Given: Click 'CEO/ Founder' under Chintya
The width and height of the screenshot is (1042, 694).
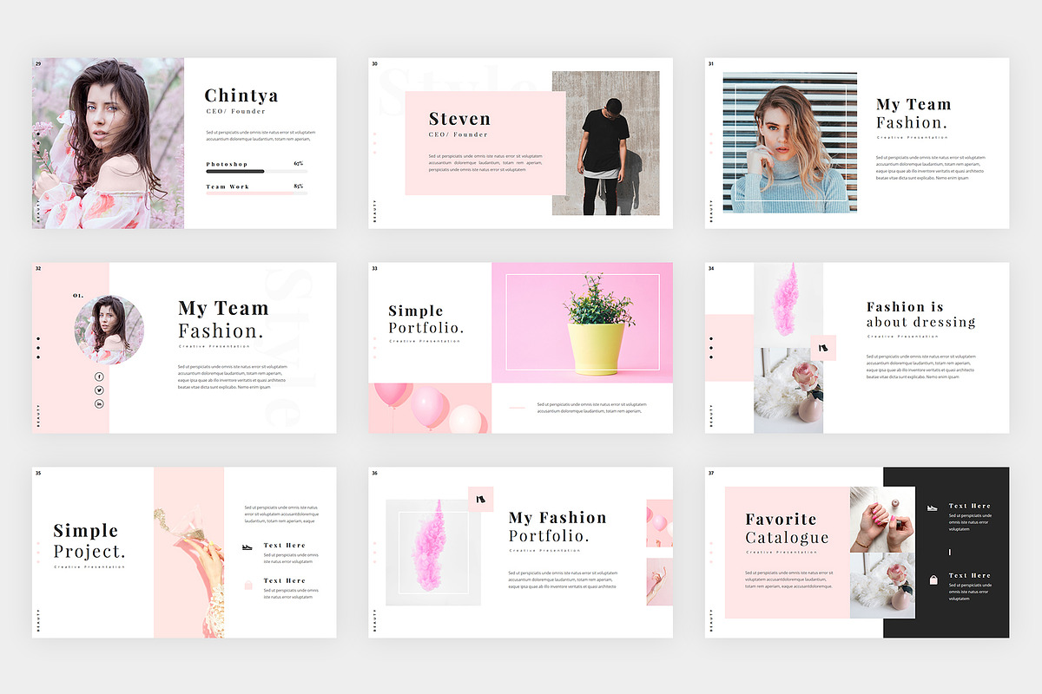Looking at the screenshot, I should (x=235, y=112).
